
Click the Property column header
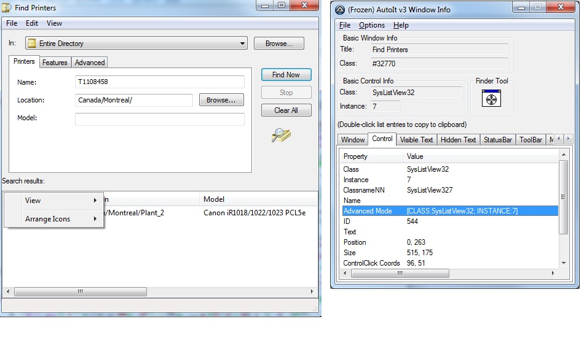(x=372, y=156)
